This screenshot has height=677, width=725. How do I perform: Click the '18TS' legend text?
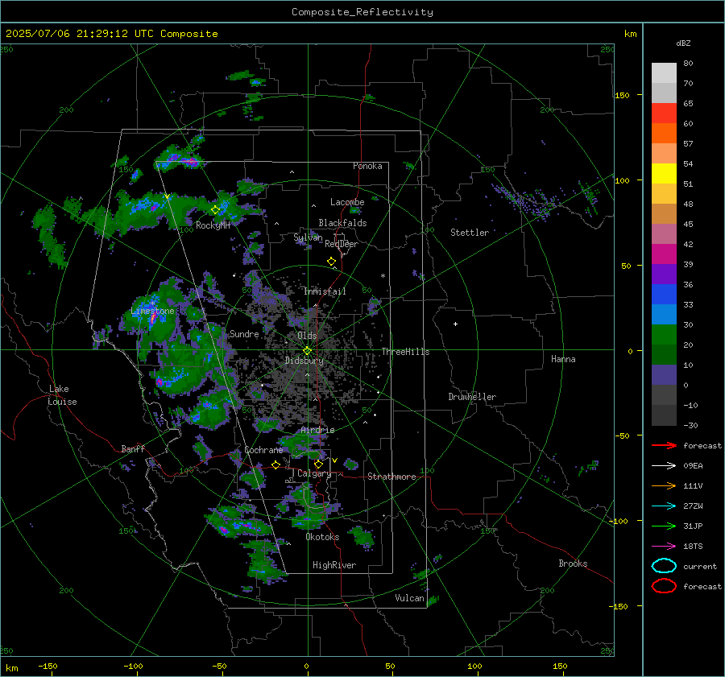693,547
